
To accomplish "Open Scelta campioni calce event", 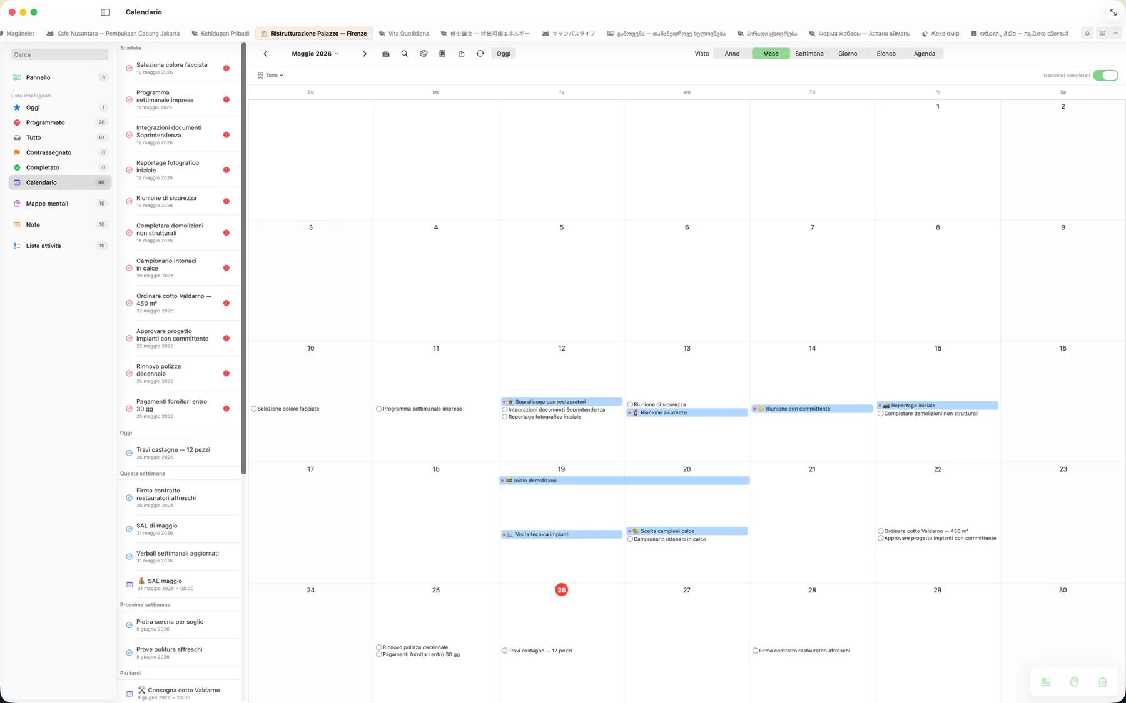I will [x=687, y=531].
